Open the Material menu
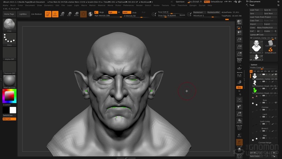Screen dimensions: 282x159 [x=101, y=5]
